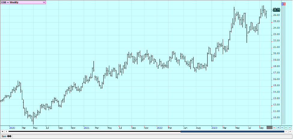Click the Aug label on the time axis
This screenshot has height=139, width=293.
coord(198,128)
